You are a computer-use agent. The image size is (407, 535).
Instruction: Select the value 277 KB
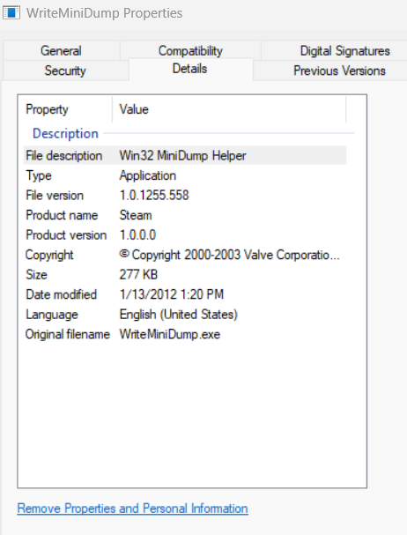[x=138, y=274]
